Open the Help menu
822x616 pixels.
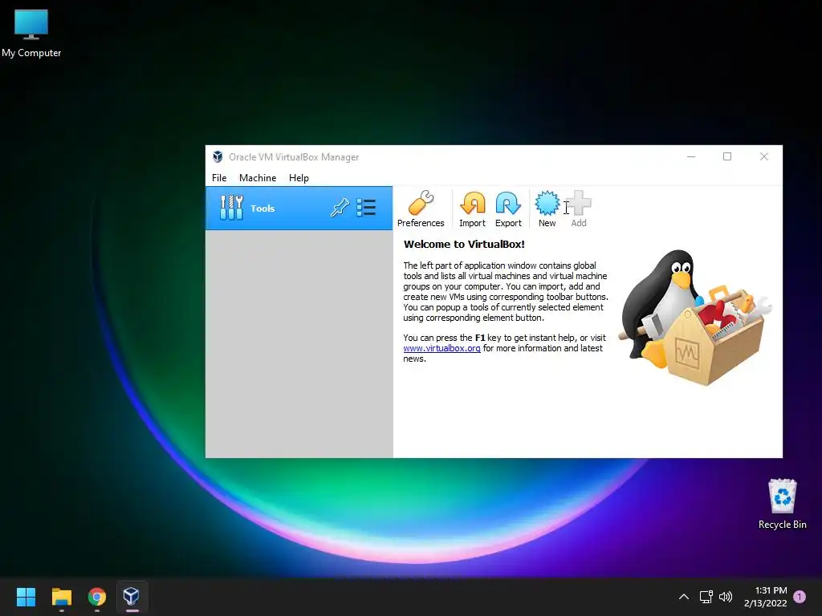tap(299, 177)
